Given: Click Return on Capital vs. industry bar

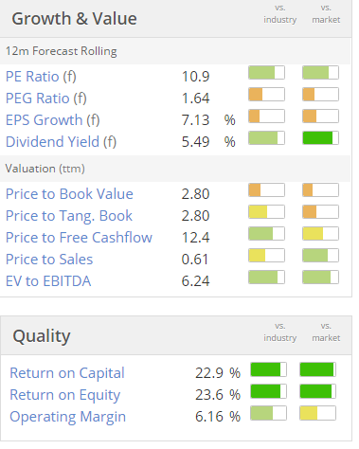Looking at the screenshot, I should pos(268,369).
